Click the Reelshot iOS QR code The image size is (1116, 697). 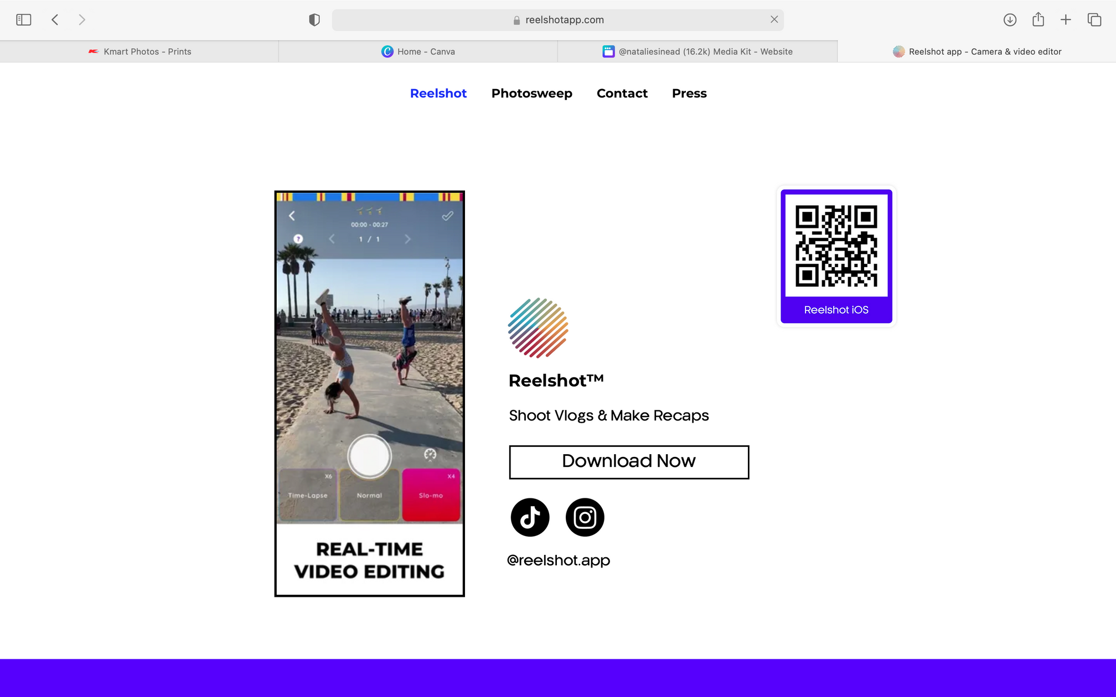[x=836, y=246]
